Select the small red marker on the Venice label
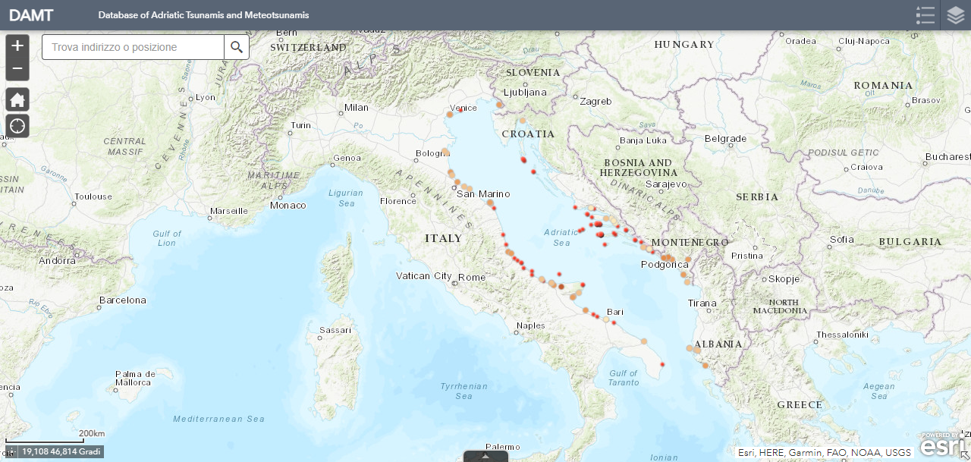Viewport: 971px width, 462px height. tap(461, 111)
